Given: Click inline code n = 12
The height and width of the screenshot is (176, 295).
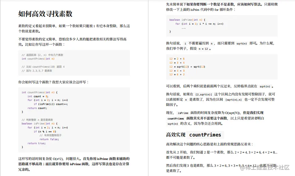Looking at the screenshot, I should (x=203, y=49).
